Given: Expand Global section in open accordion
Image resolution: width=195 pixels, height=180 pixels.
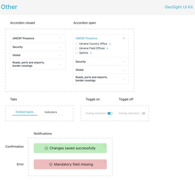Looking at the screenshot, I should [x=101, y=70].
